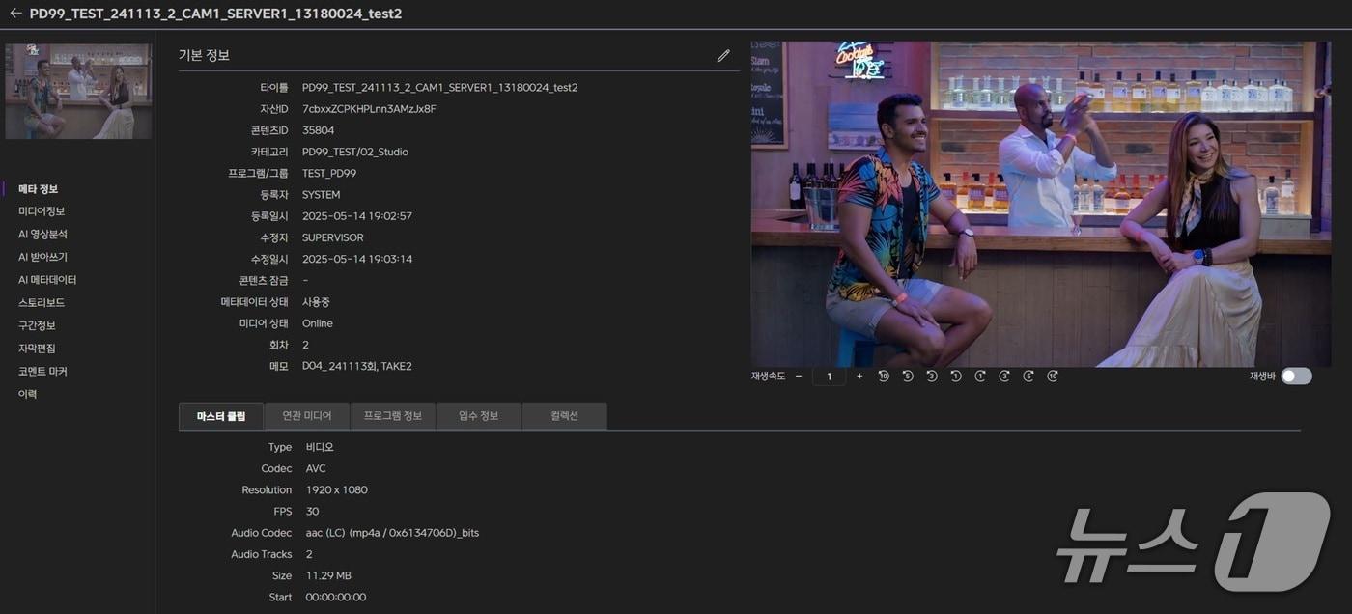This screenshot has width=1352, height=614.
Task: Toggle the 재생바 switch
Action: [1296, 377]
